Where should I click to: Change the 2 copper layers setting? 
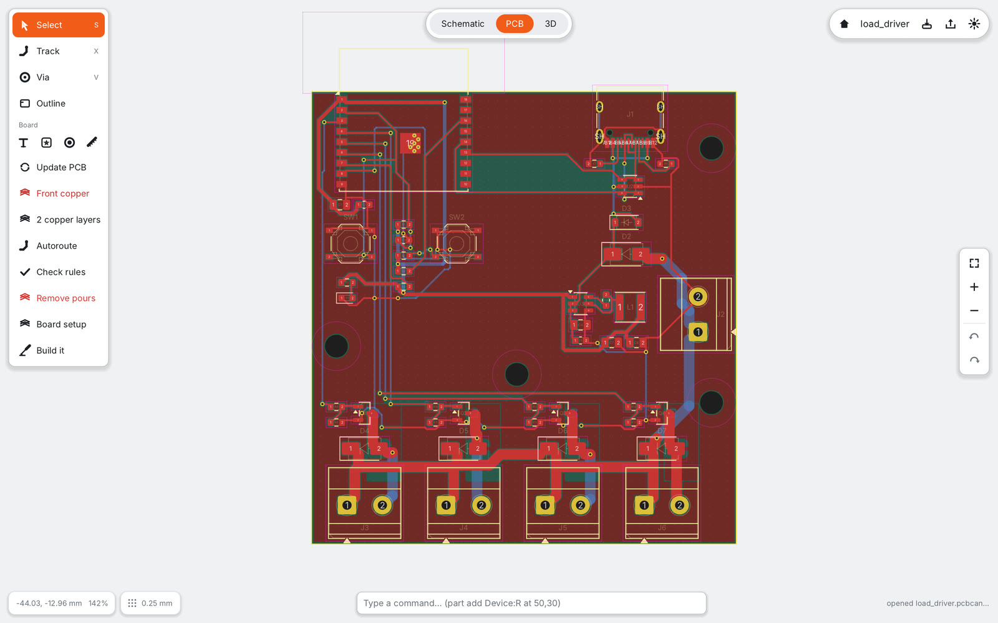(x=59, y=219)
